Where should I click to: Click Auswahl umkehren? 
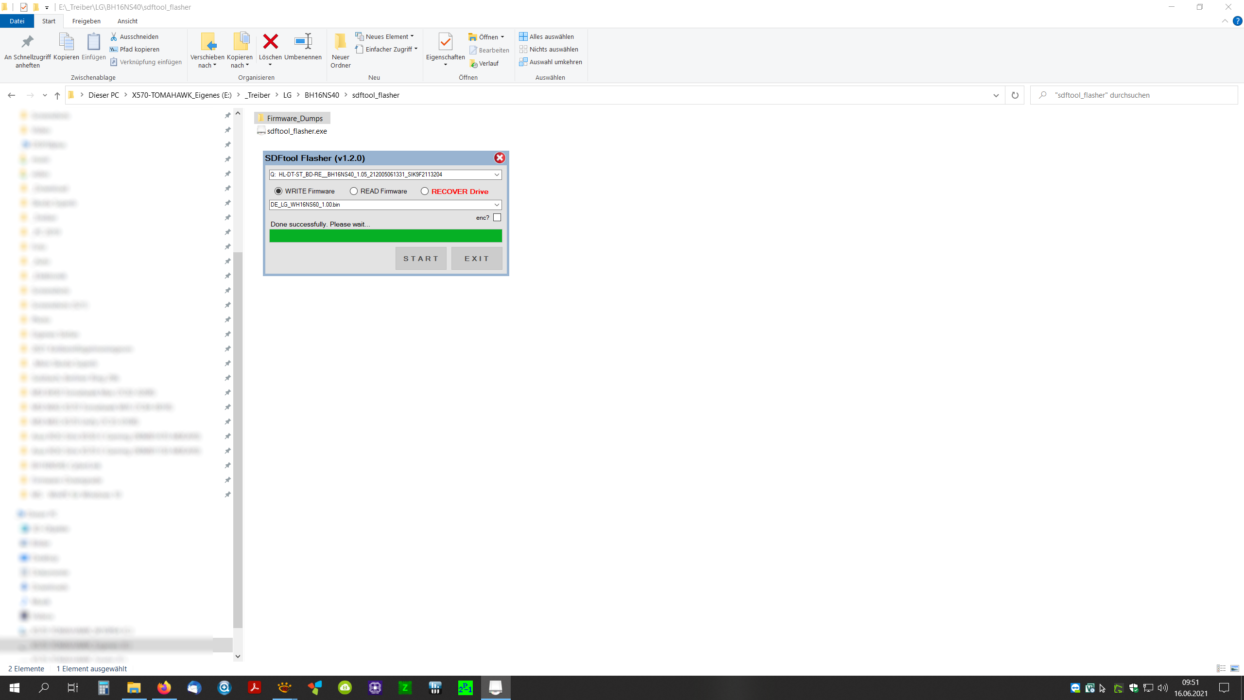tap(551, 62)
